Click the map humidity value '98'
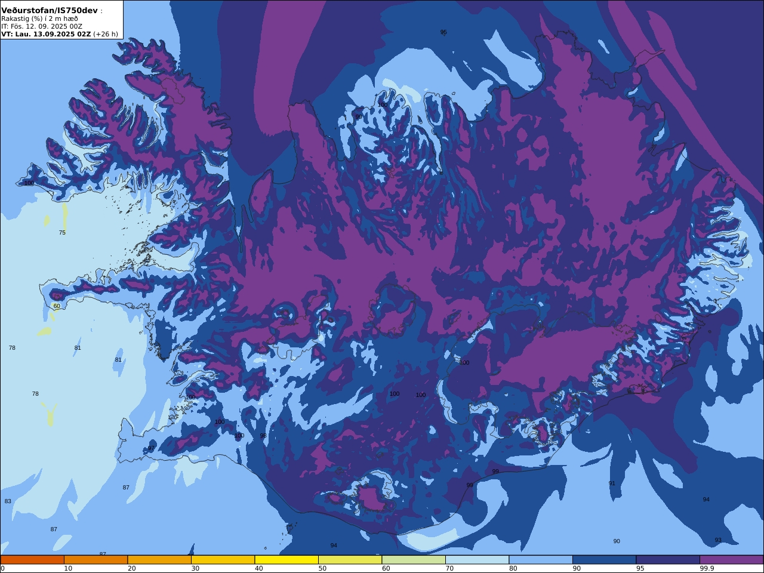 click(x=263, y=436)
